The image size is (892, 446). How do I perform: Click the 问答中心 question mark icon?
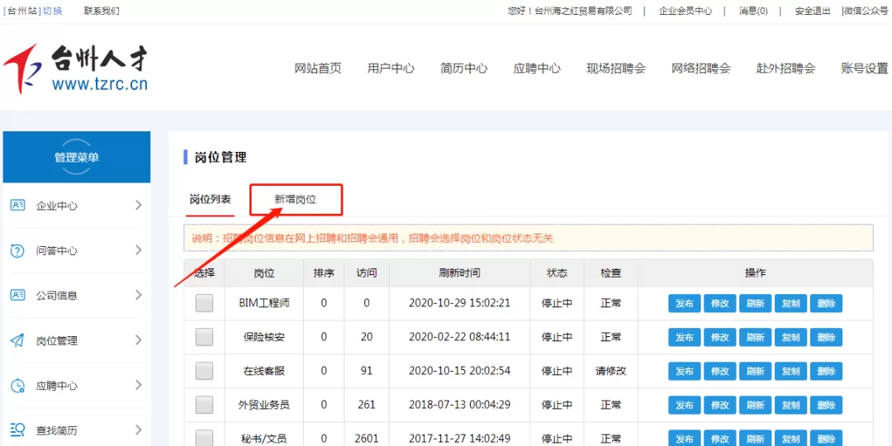[x=17, y=250]
